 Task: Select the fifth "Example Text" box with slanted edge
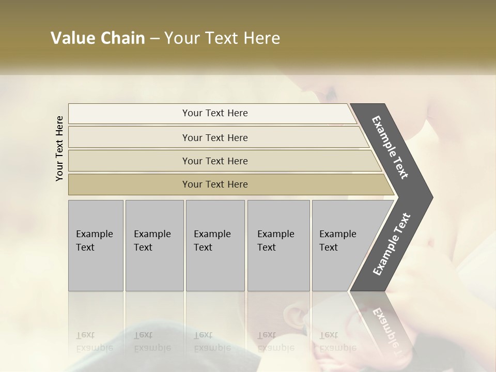341,245
